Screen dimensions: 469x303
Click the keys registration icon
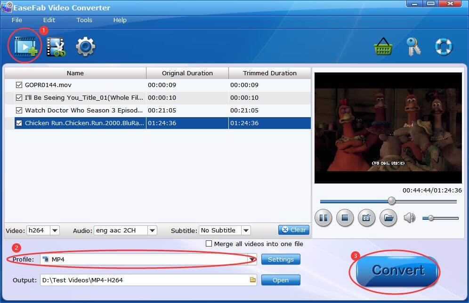coord(414,47)
